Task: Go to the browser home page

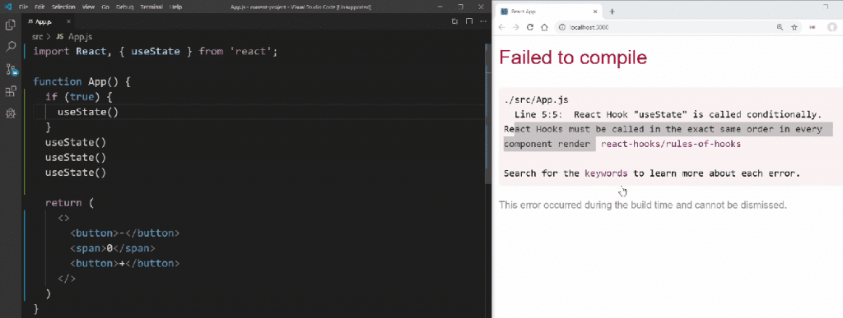Action: point(544,27)
